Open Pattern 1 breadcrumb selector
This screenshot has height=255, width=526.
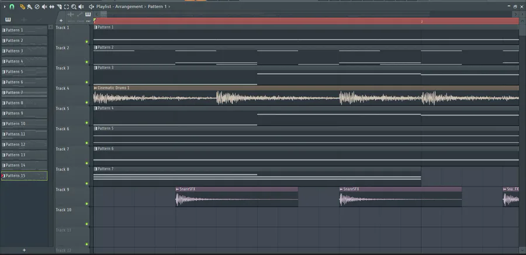tap(157, 6)
